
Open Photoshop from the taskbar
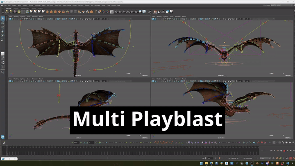point(262,163)
